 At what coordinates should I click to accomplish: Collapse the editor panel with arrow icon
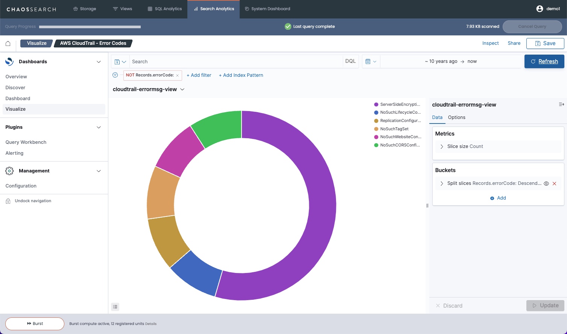tap(561, 104)
